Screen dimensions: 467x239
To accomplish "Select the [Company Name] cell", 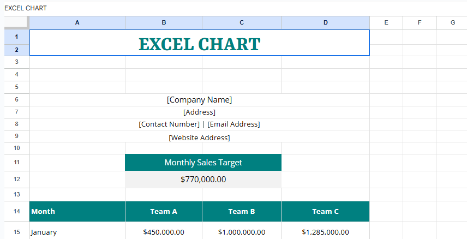I will coord(199,100).
